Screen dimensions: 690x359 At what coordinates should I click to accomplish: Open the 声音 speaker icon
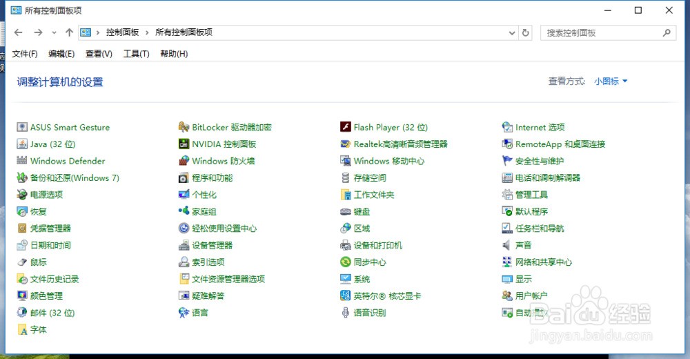coord(507,245)
